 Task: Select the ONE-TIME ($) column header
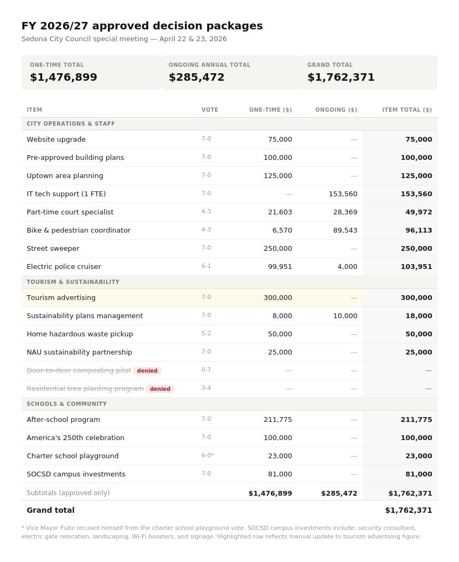[271, 110]
